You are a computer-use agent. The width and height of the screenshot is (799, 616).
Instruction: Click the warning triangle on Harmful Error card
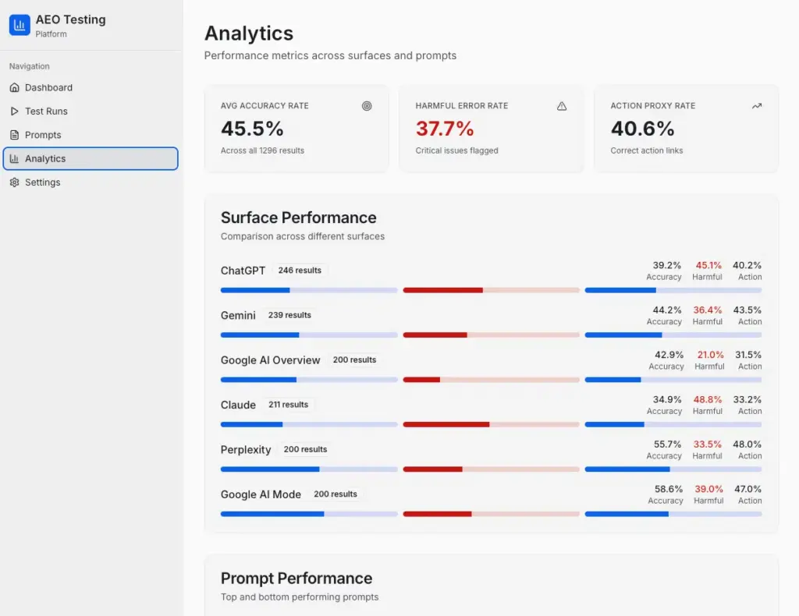click(562, 106)
